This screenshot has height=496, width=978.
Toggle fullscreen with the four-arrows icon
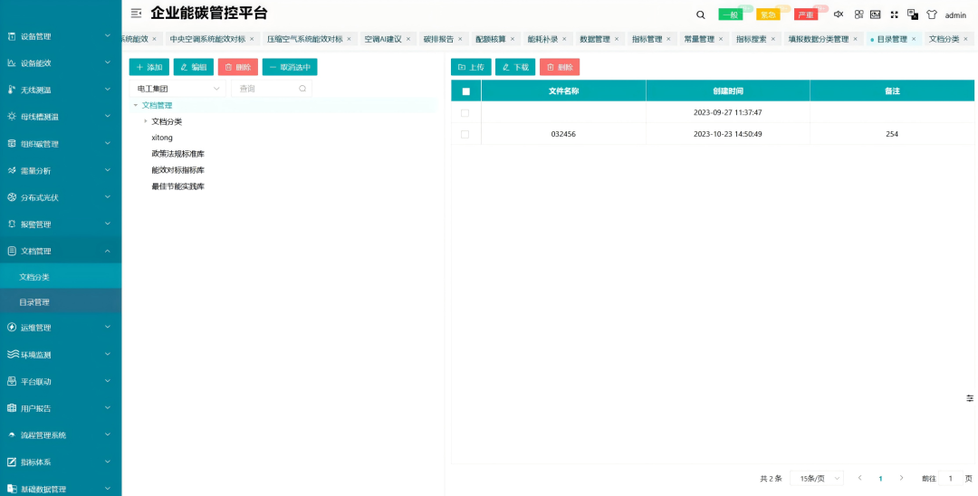(894, 14)
